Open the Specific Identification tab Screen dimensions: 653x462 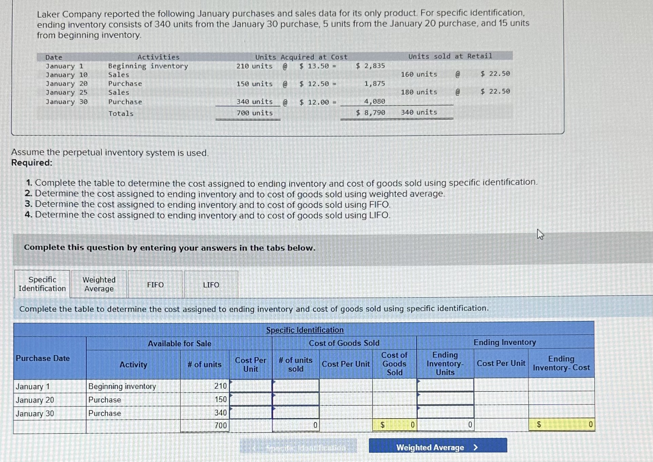point(42,284)
